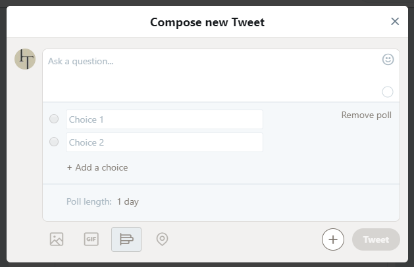Click Remove poll link

[366, 115]
